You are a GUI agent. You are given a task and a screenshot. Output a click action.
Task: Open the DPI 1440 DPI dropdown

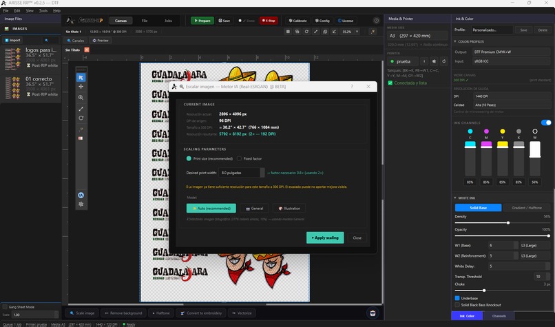point(512,96)
